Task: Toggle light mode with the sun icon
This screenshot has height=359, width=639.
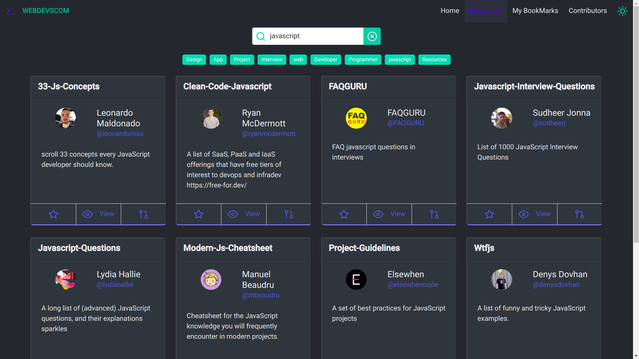Action: 622,11
